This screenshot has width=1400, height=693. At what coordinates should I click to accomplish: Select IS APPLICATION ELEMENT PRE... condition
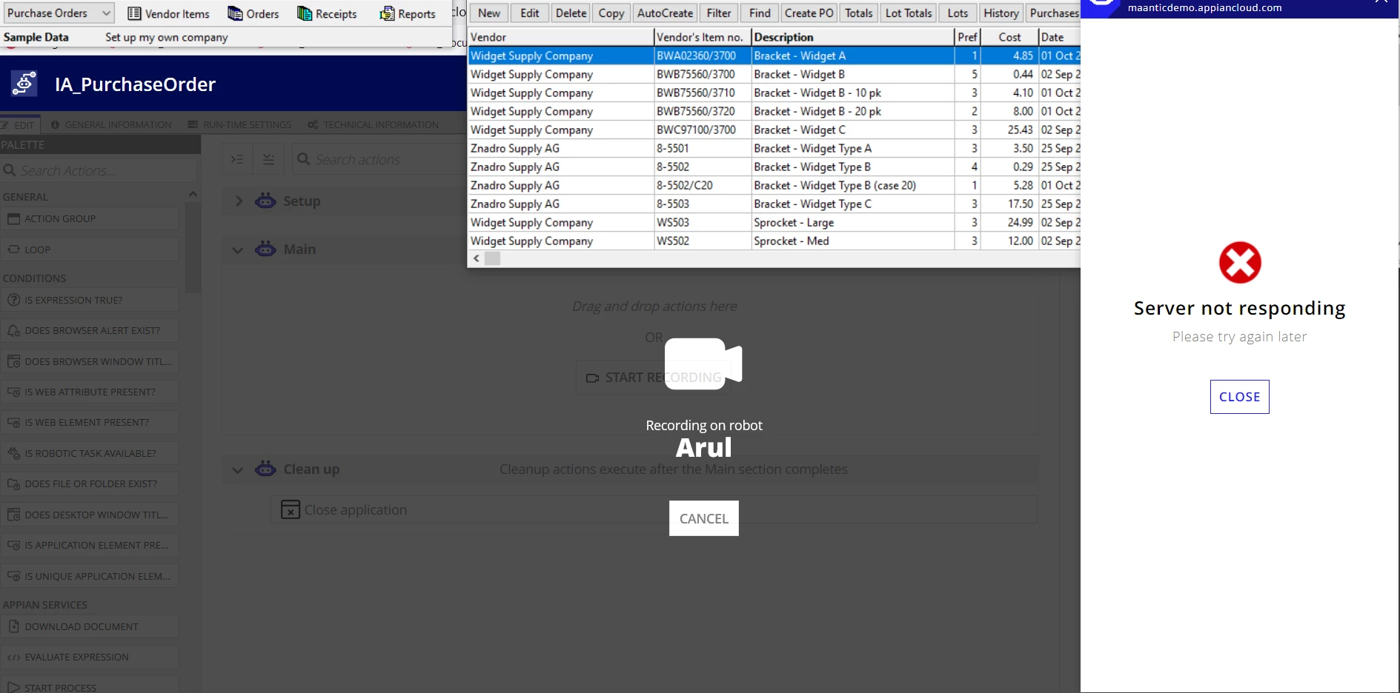90,545
